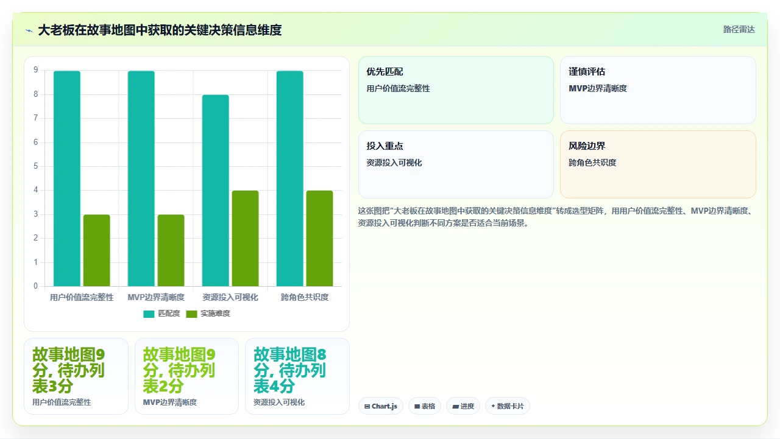
Task: Open the 优先匹配 card
Action: pyautogui.click(x=456, y=90)
